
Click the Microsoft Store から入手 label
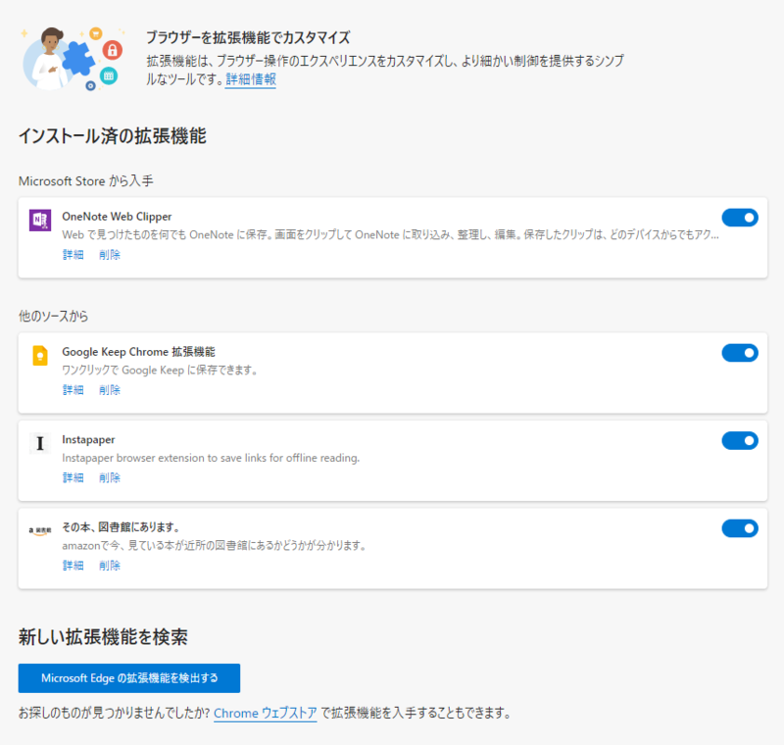[x=86, y=181]
